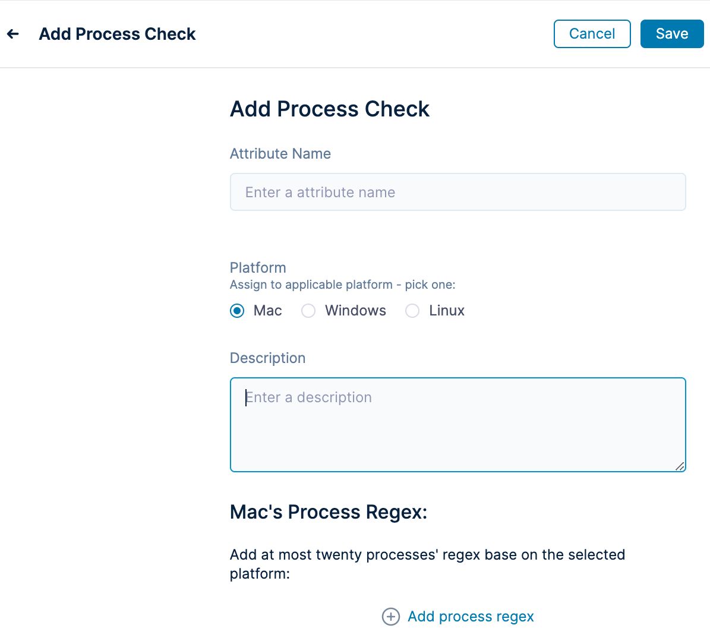Focus the Attribute Name input field
This screenshot has height=641, width=710.
(x=458, y=192)
